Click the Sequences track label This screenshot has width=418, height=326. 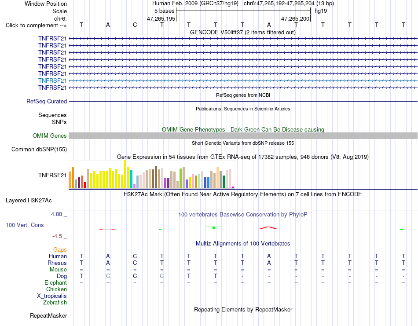[52, 115]
